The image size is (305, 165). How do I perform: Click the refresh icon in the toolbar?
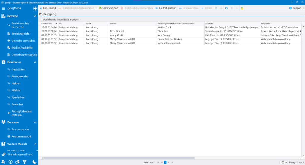(227, 8)
